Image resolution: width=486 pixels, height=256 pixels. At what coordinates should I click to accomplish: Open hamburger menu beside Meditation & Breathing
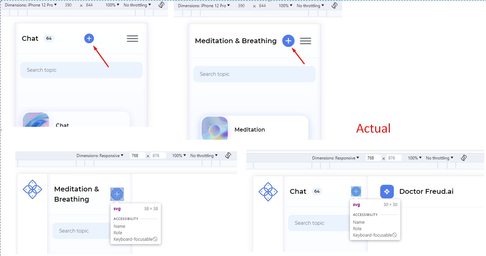point(305,41)
